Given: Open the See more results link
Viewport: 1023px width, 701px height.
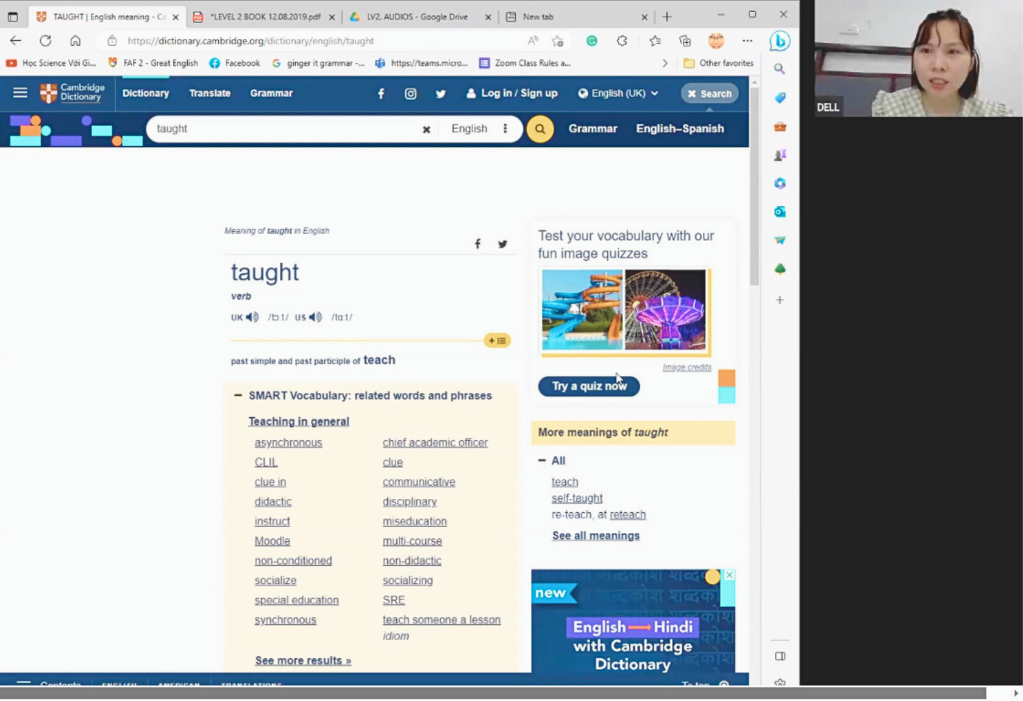Looking at the screenshot, I should (302, 661).
